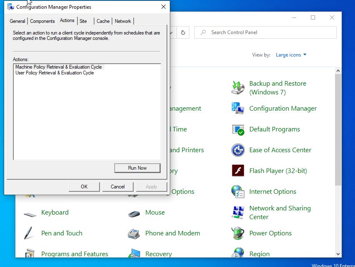This screenshot has width=355, height=267.
Task: Open Backup and Restore (Windows 7)
Action: (278, 87)
